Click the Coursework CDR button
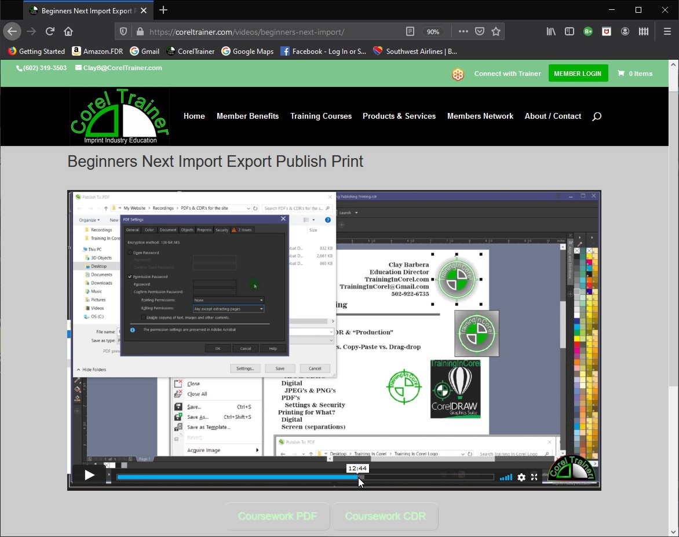Image resolution: width=679 pixels, height=537 pixels. click(x=385, y=516)
